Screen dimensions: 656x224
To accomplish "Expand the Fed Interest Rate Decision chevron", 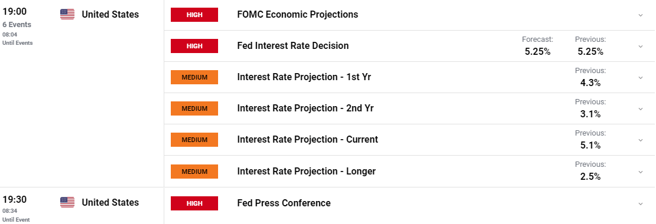I will (x=640, y=47).
